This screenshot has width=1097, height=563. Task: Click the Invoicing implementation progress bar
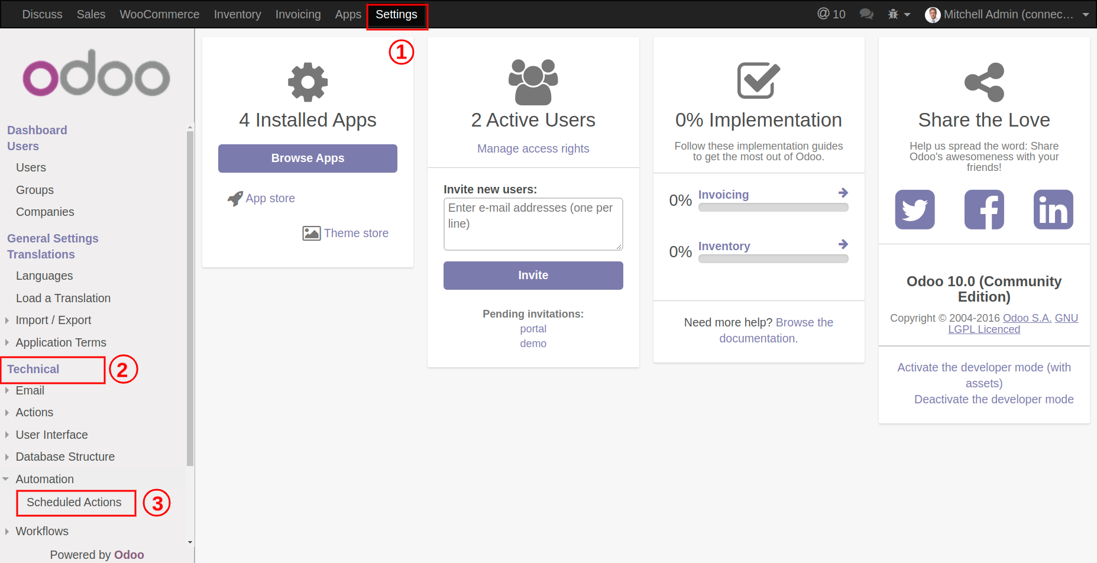(x=773, y=208)
